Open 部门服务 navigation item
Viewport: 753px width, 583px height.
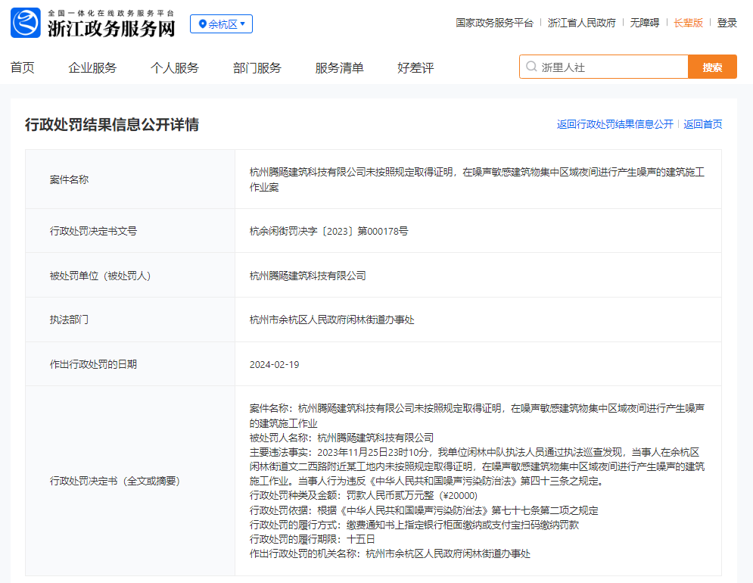[257, 68]
